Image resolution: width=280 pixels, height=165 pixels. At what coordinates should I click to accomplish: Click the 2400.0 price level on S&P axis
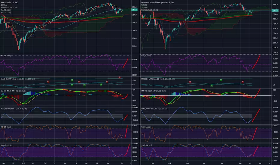pos(134,46)
